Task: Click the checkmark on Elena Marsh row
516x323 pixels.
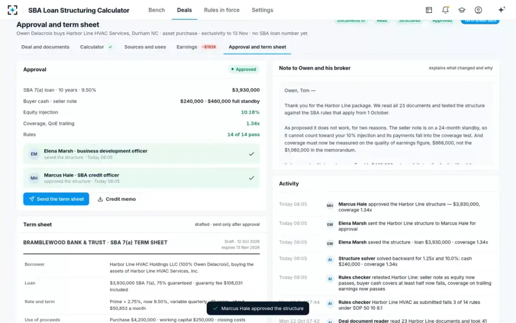Action: pos(252,154)
